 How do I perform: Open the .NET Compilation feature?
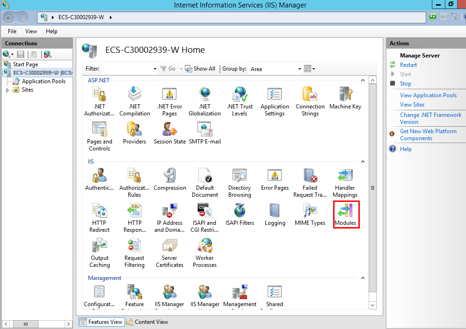(135, 101)
